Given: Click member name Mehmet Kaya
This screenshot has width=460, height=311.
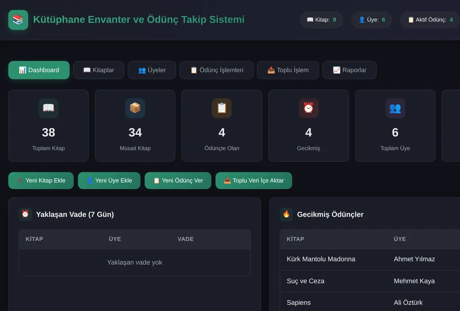Looking at the screenshot, I should pos(414,281).
